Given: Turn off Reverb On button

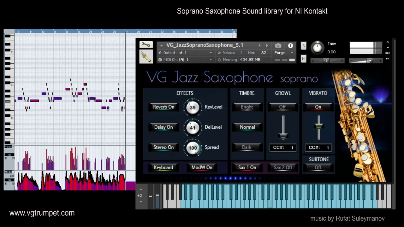Looking at the screenshot, I should [x=163, y=107].
